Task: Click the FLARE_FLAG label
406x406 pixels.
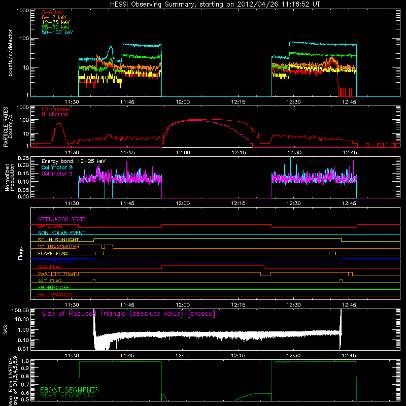Action: click(x=53, y=253)
